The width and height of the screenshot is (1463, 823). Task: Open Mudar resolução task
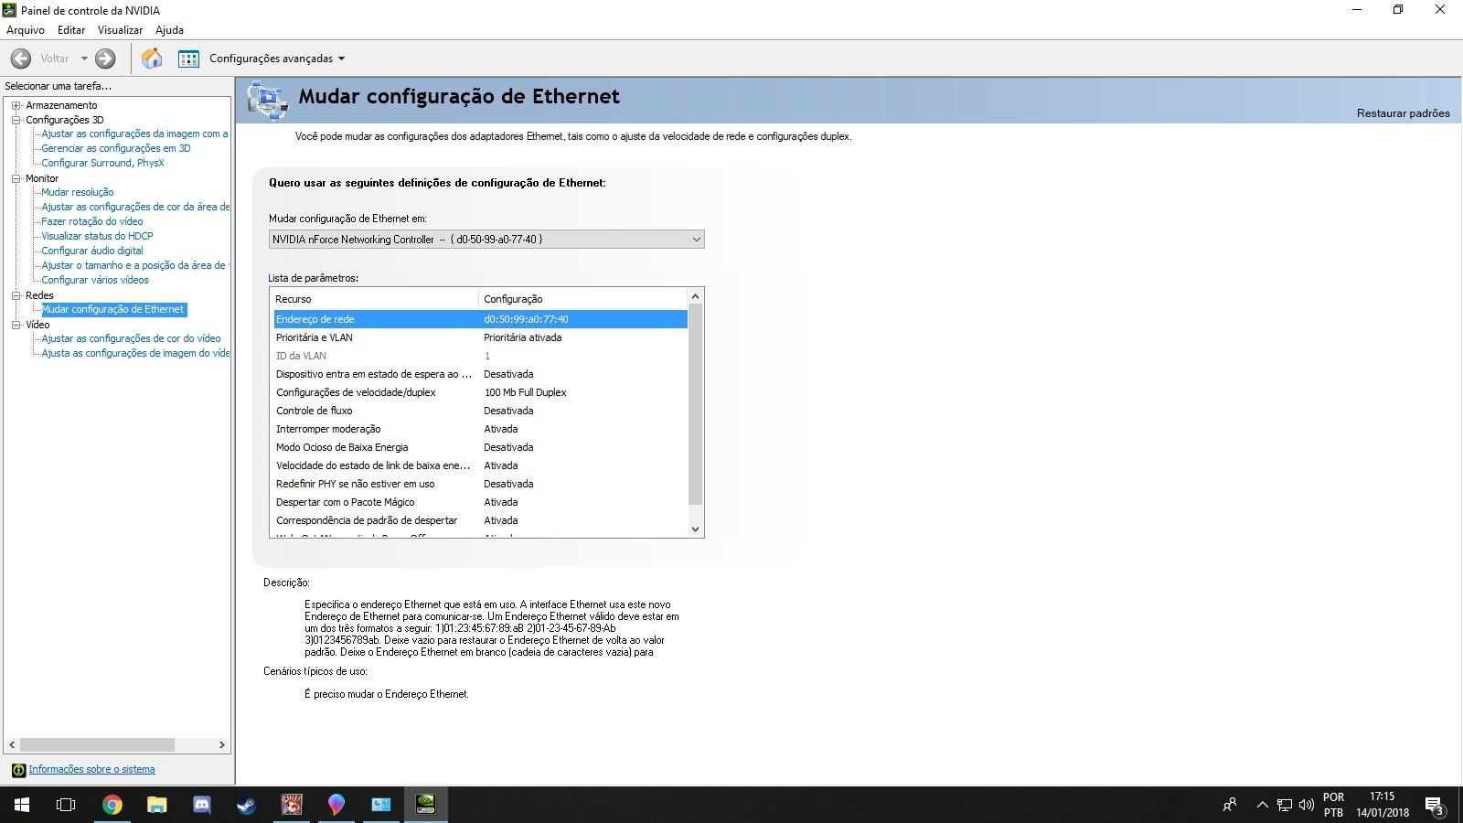coord(78,192)
